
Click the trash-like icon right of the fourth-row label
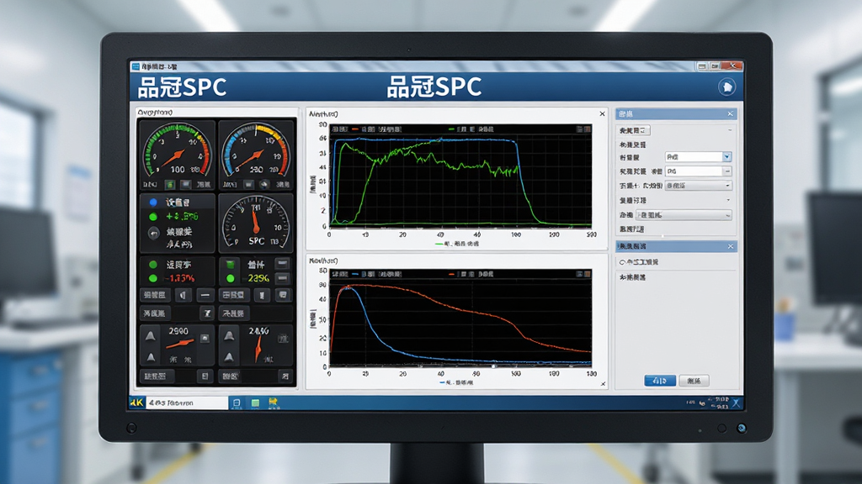point(263,295)
